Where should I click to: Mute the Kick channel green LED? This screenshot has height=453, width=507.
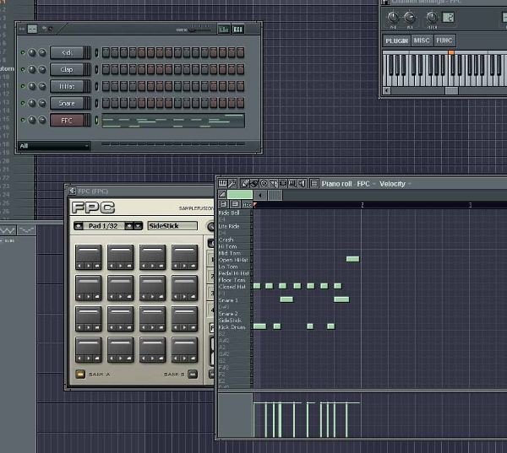pos(23,52)
